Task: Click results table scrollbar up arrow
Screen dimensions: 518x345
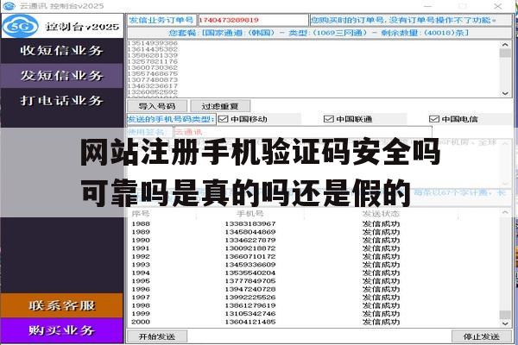Action: [505, 213]
